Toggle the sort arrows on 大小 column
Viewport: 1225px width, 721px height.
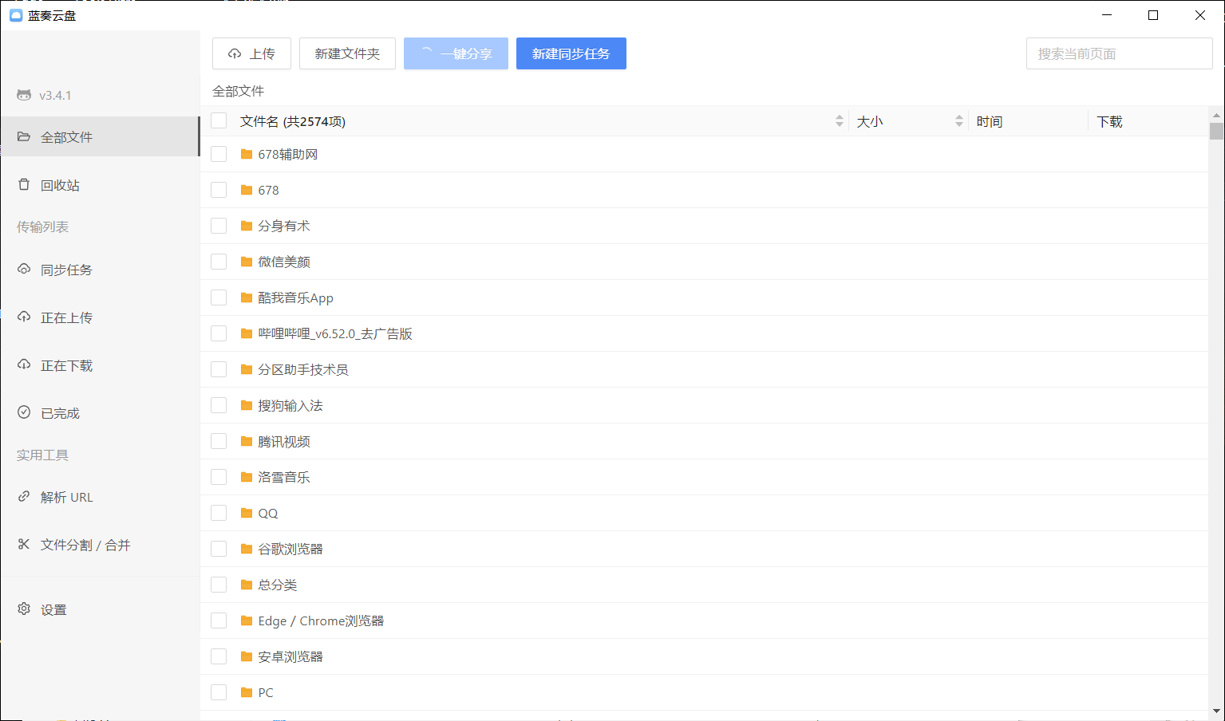pos(960,120)
